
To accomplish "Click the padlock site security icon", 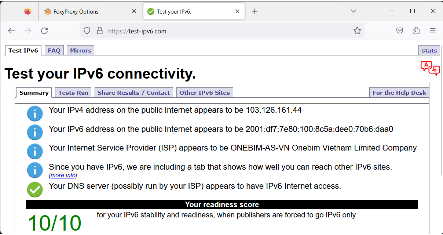I will coord(100,30).
